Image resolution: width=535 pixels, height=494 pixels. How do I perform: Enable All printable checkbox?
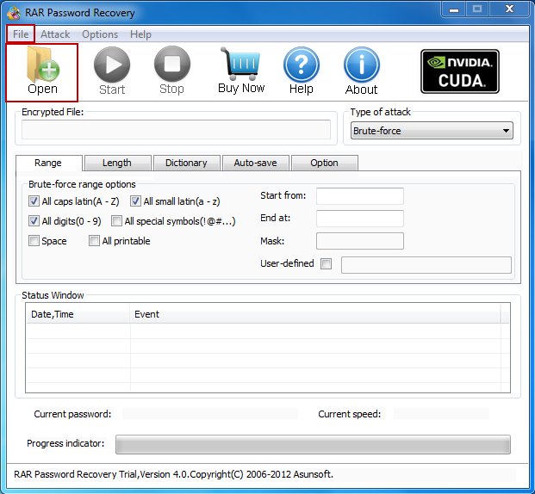(94, 241)
